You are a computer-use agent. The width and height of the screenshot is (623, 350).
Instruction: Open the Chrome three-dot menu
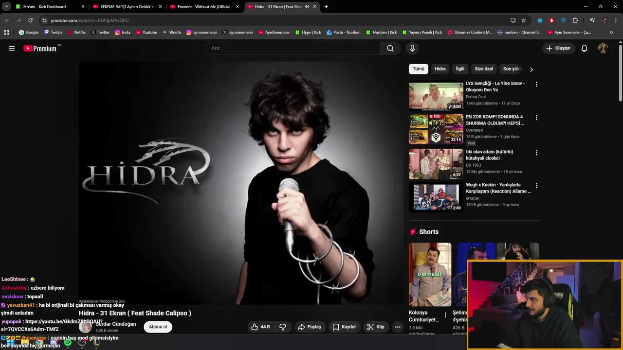tap(616, 20)
